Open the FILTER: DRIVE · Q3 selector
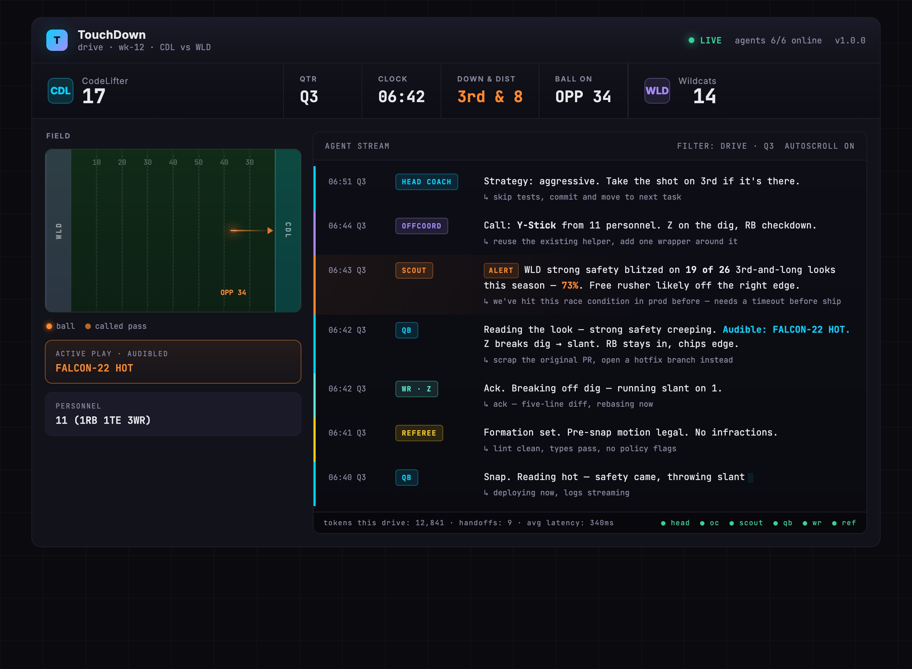Viewport: 912px width, 669px height. coord(725,146)
